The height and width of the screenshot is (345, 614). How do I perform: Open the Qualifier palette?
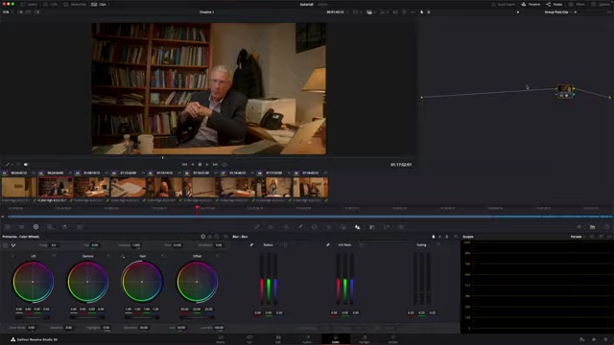(x=300, y=227)
